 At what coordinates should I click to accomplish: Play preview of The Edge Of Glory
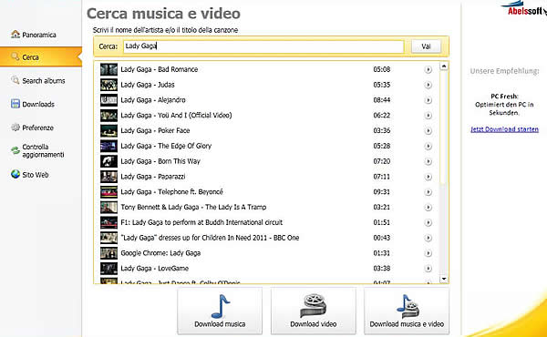click(428, 146)
